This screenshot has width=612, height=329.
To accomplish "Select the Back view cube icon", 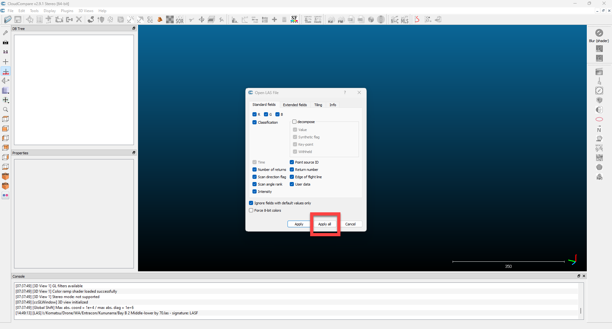I will [5, 186].
